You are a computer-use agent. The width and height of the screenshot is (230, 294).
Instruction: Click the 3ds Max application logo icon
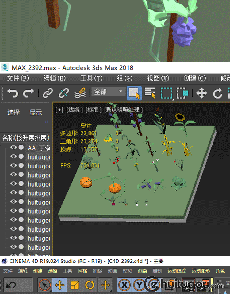click(5, 67)
